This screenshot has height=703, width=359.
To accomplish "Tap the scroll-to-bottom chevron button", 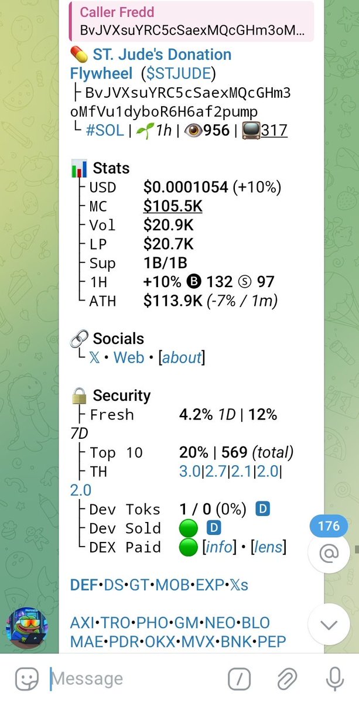I will [329, 624].
